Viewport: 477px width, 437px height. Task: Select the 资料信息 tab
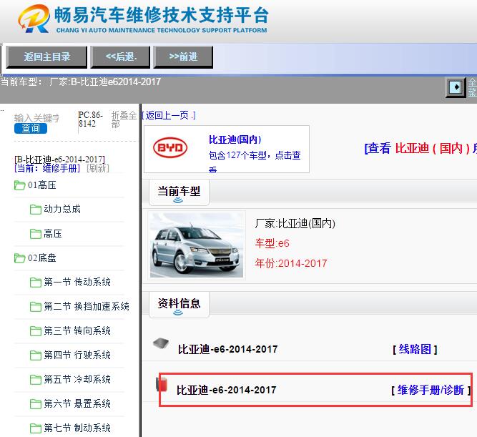(179, 305)
